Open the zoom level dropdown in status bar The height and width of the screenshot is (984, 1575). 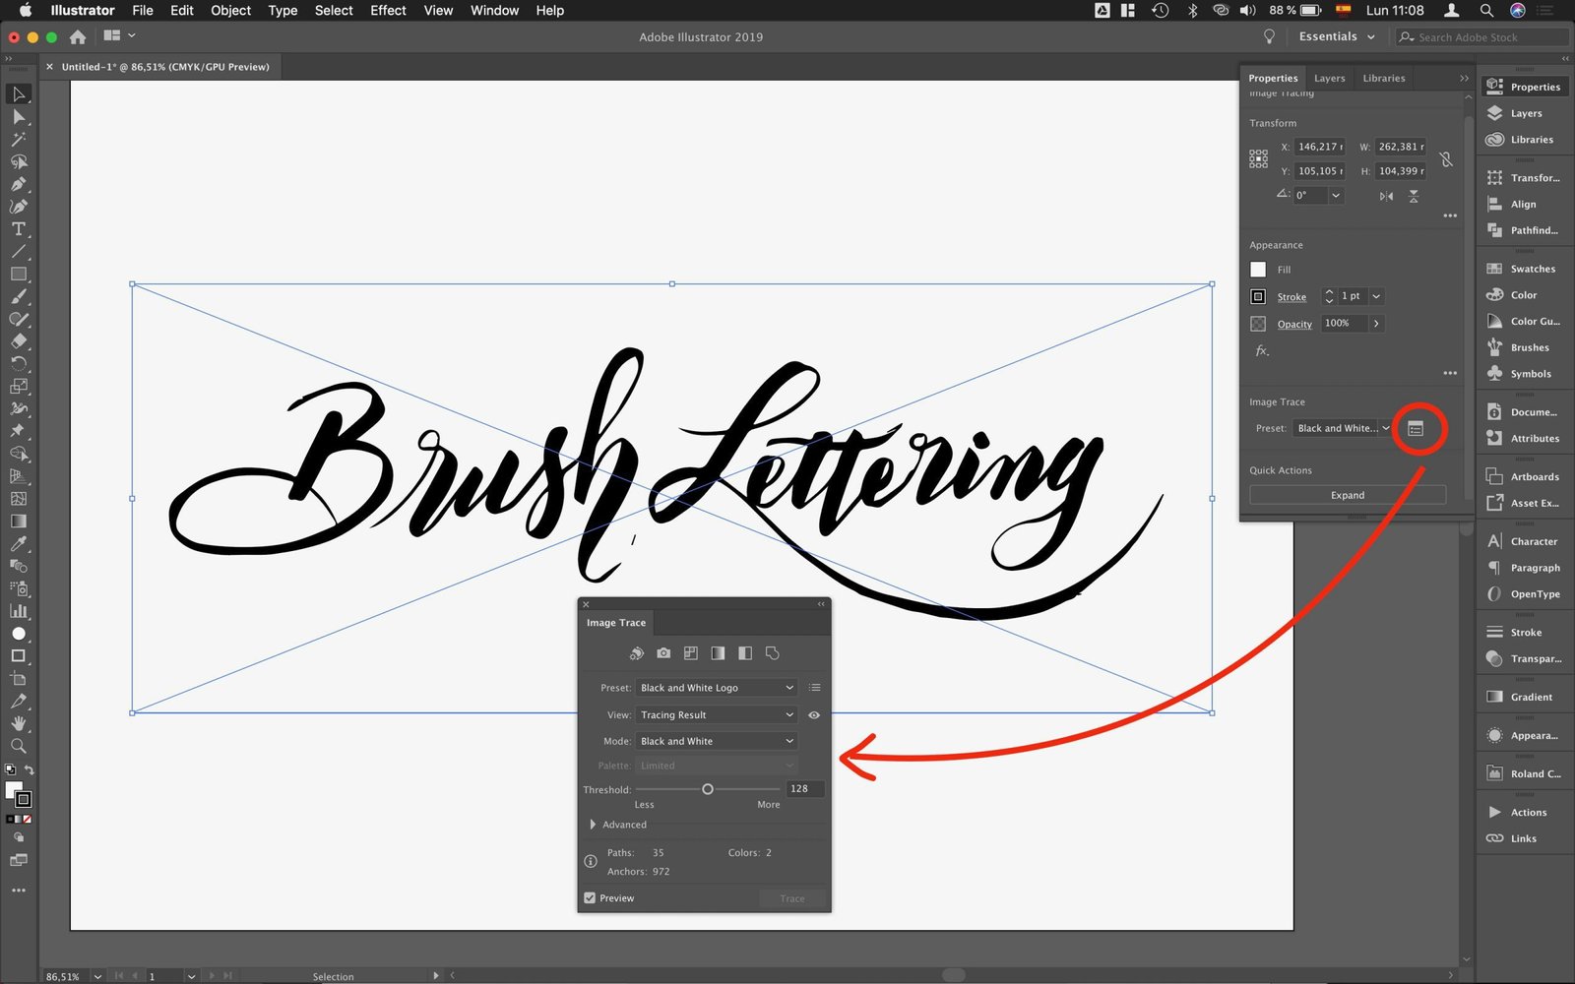97,976
